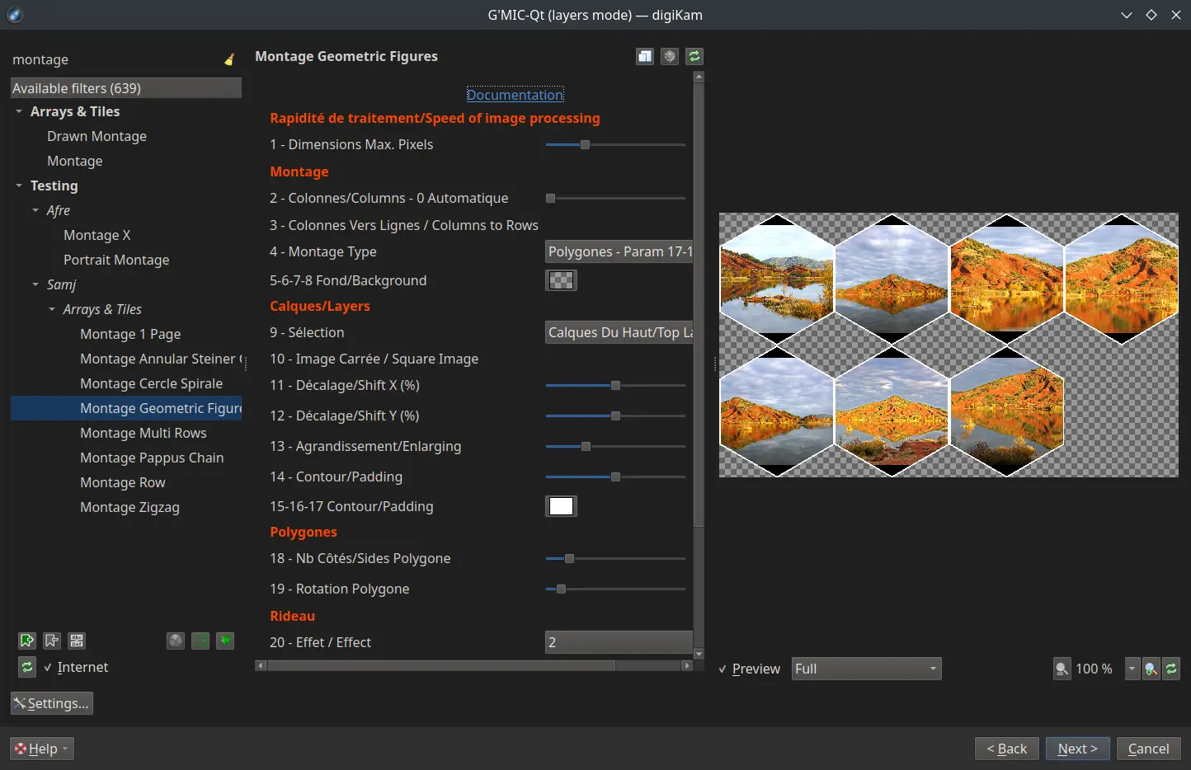Viewport: 1191px width, 770px height.
Task: Refresh the preview with the bottom-right recycle icon
Action: point(1172,669)
